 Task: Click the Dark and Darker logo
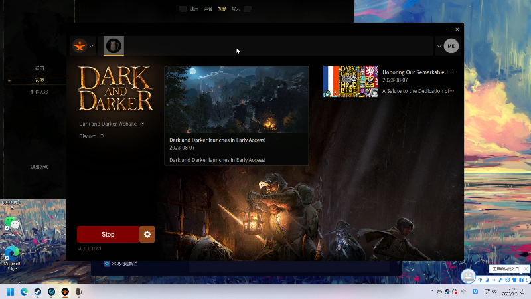pos(115,88)
